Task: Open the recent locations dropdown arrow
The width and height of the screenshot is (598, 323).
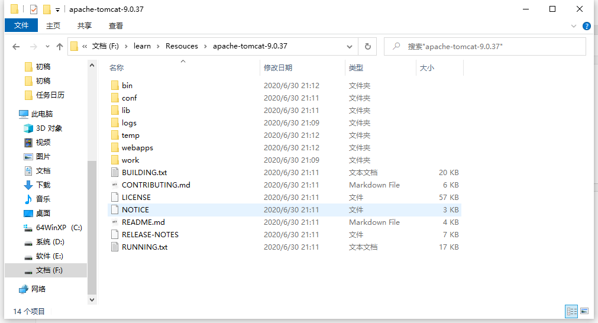Action: (x=47, y=47)
